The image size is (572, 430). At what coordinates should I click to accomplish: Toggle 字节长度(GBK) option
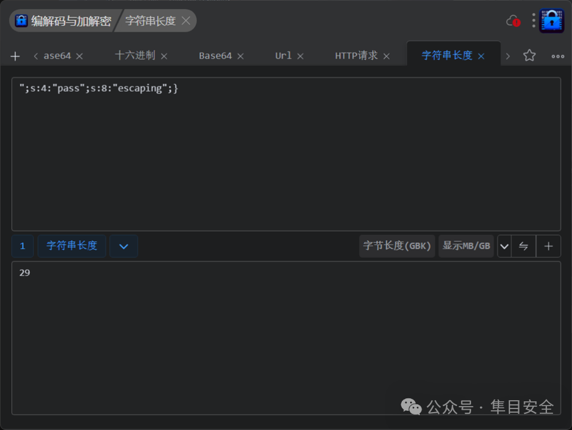[397, 246]
